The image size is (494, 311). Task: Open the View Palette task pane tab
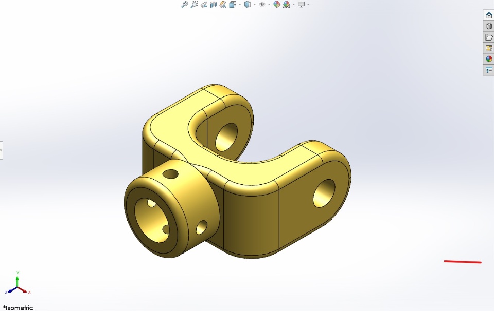(x=489, y=48)
